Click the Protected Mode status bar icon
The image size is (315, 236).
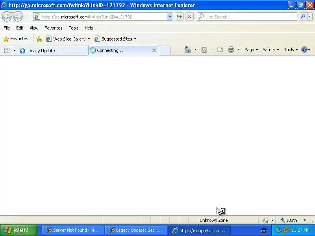point(266,221)
